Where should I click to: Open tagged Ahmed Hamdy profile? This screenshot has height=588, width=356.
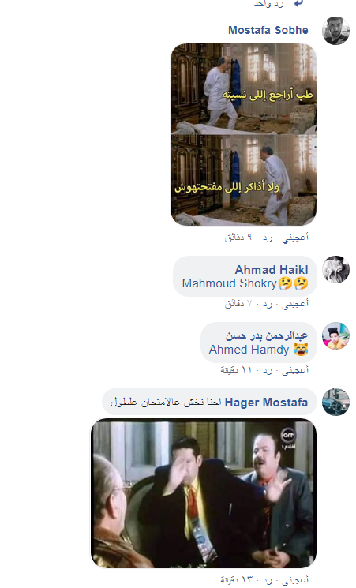click(249, 350)
